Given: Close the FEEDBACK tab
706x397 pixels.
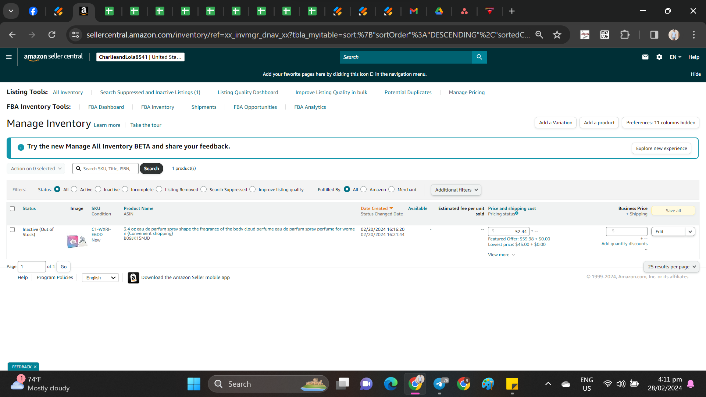Looking at the screenshot, I should click(x=35, y=367).
